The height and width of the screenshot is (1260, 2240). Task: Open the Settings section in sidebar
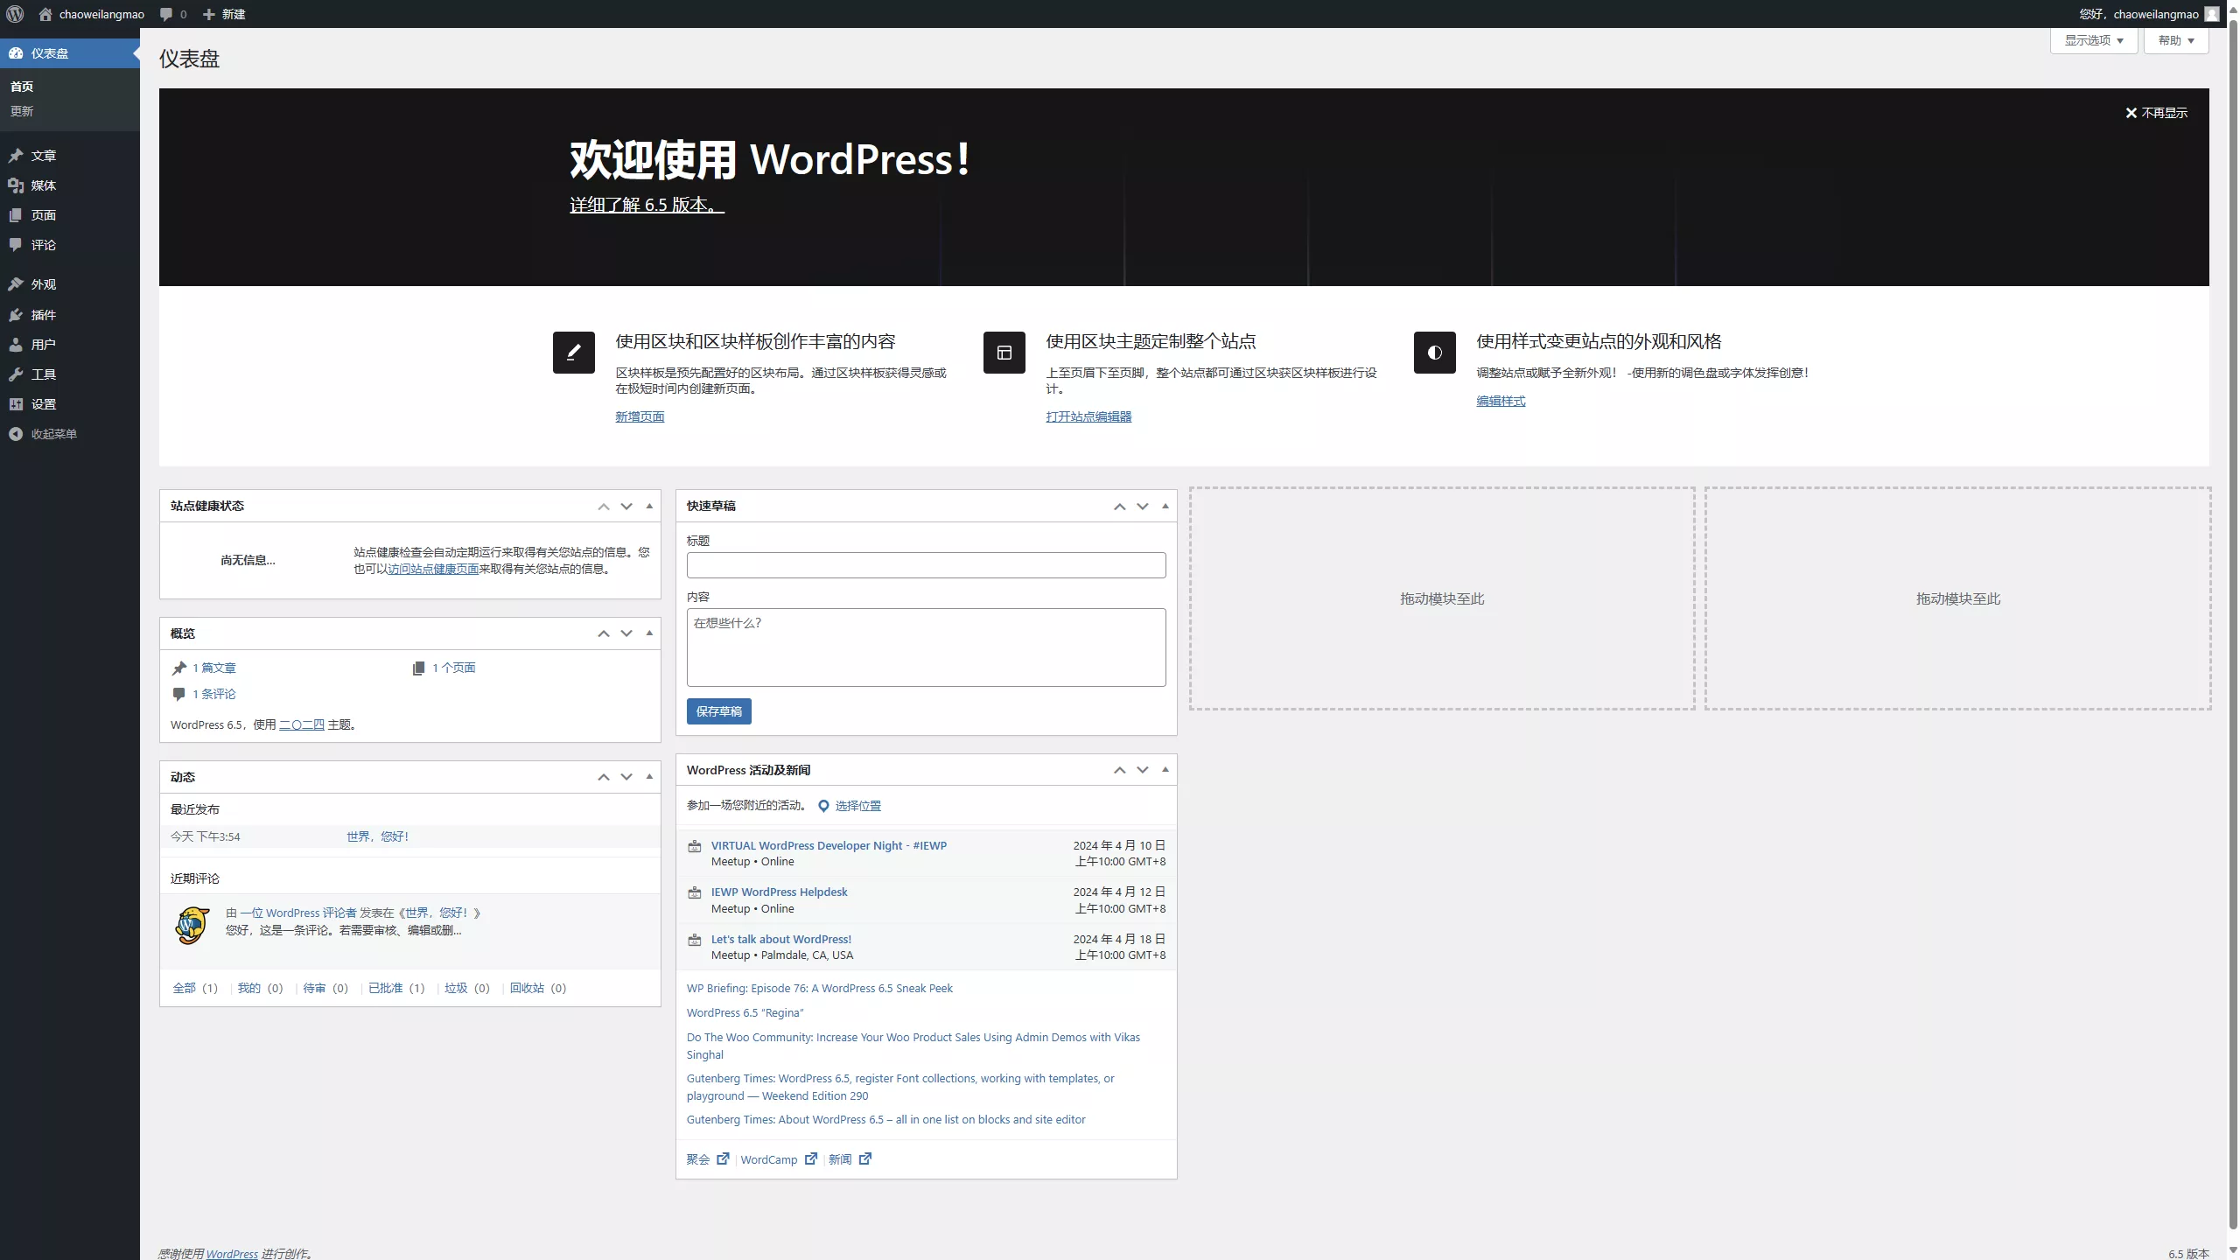point(42,403)
